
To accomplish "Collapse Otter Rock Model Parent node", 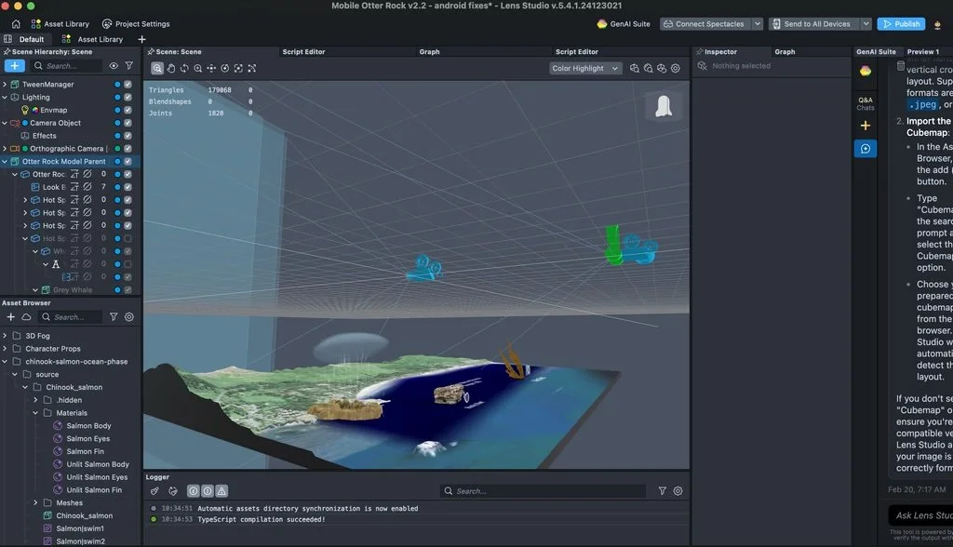I will [5, 161].
